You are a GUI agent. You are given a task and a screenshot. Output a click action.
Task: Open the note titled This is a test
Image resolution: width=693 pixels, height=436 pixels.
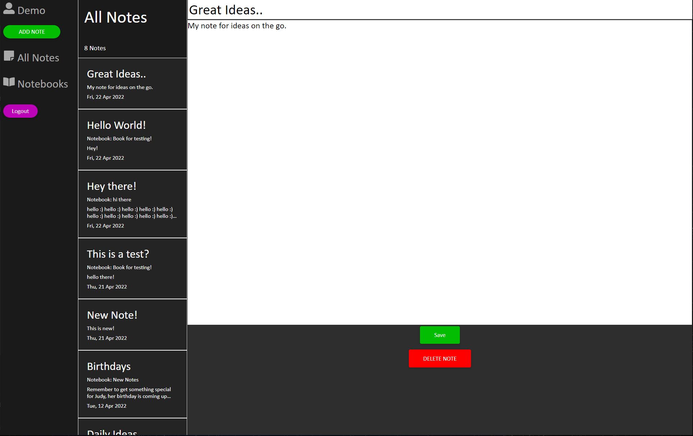click(132, 268)
